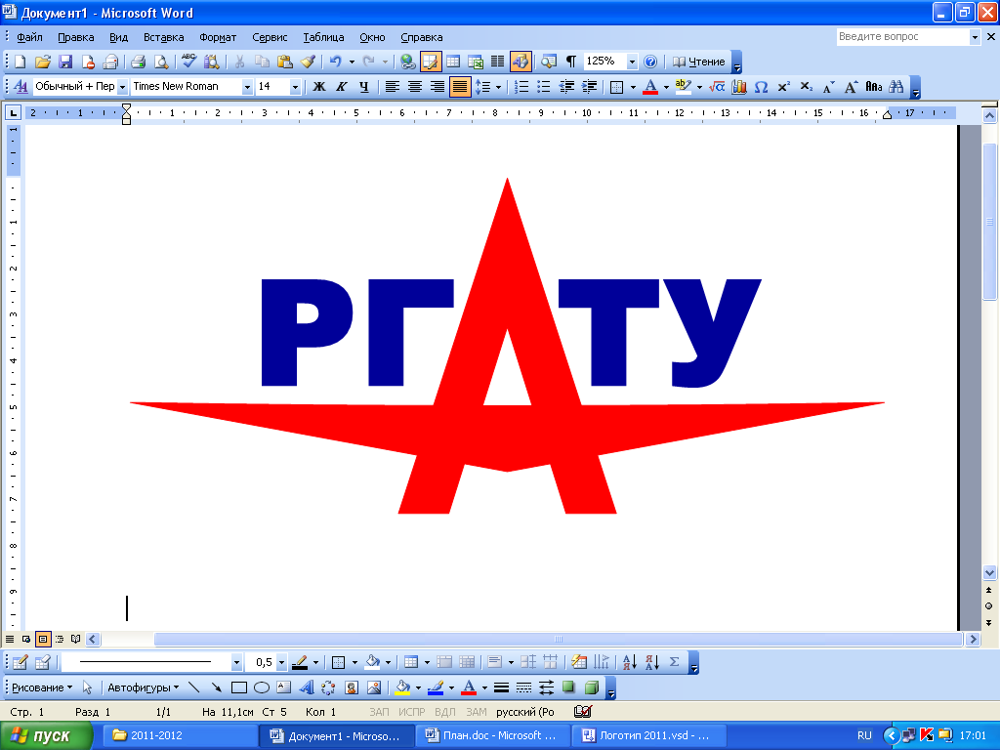Open line weight 0,5 dropdown

pos(281,663)
